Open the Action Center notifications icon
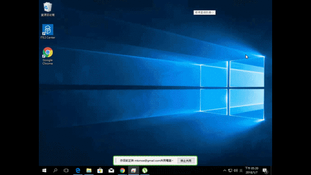This screenshot has height=175, width=311. pos(265,170)
